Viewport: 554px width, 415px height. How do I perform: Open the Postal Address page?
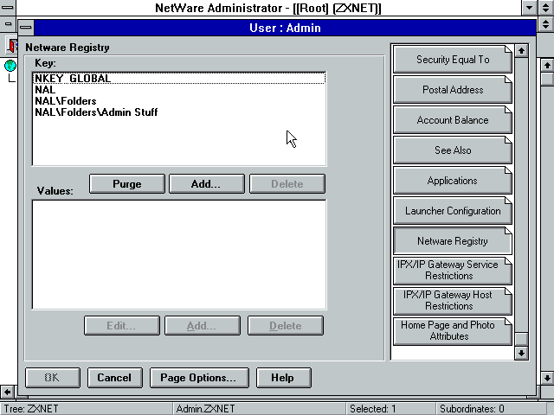pos(453,90)
